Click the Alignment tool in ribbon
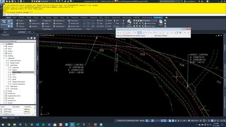The image size is (226, 127). (x=47, y=20)
